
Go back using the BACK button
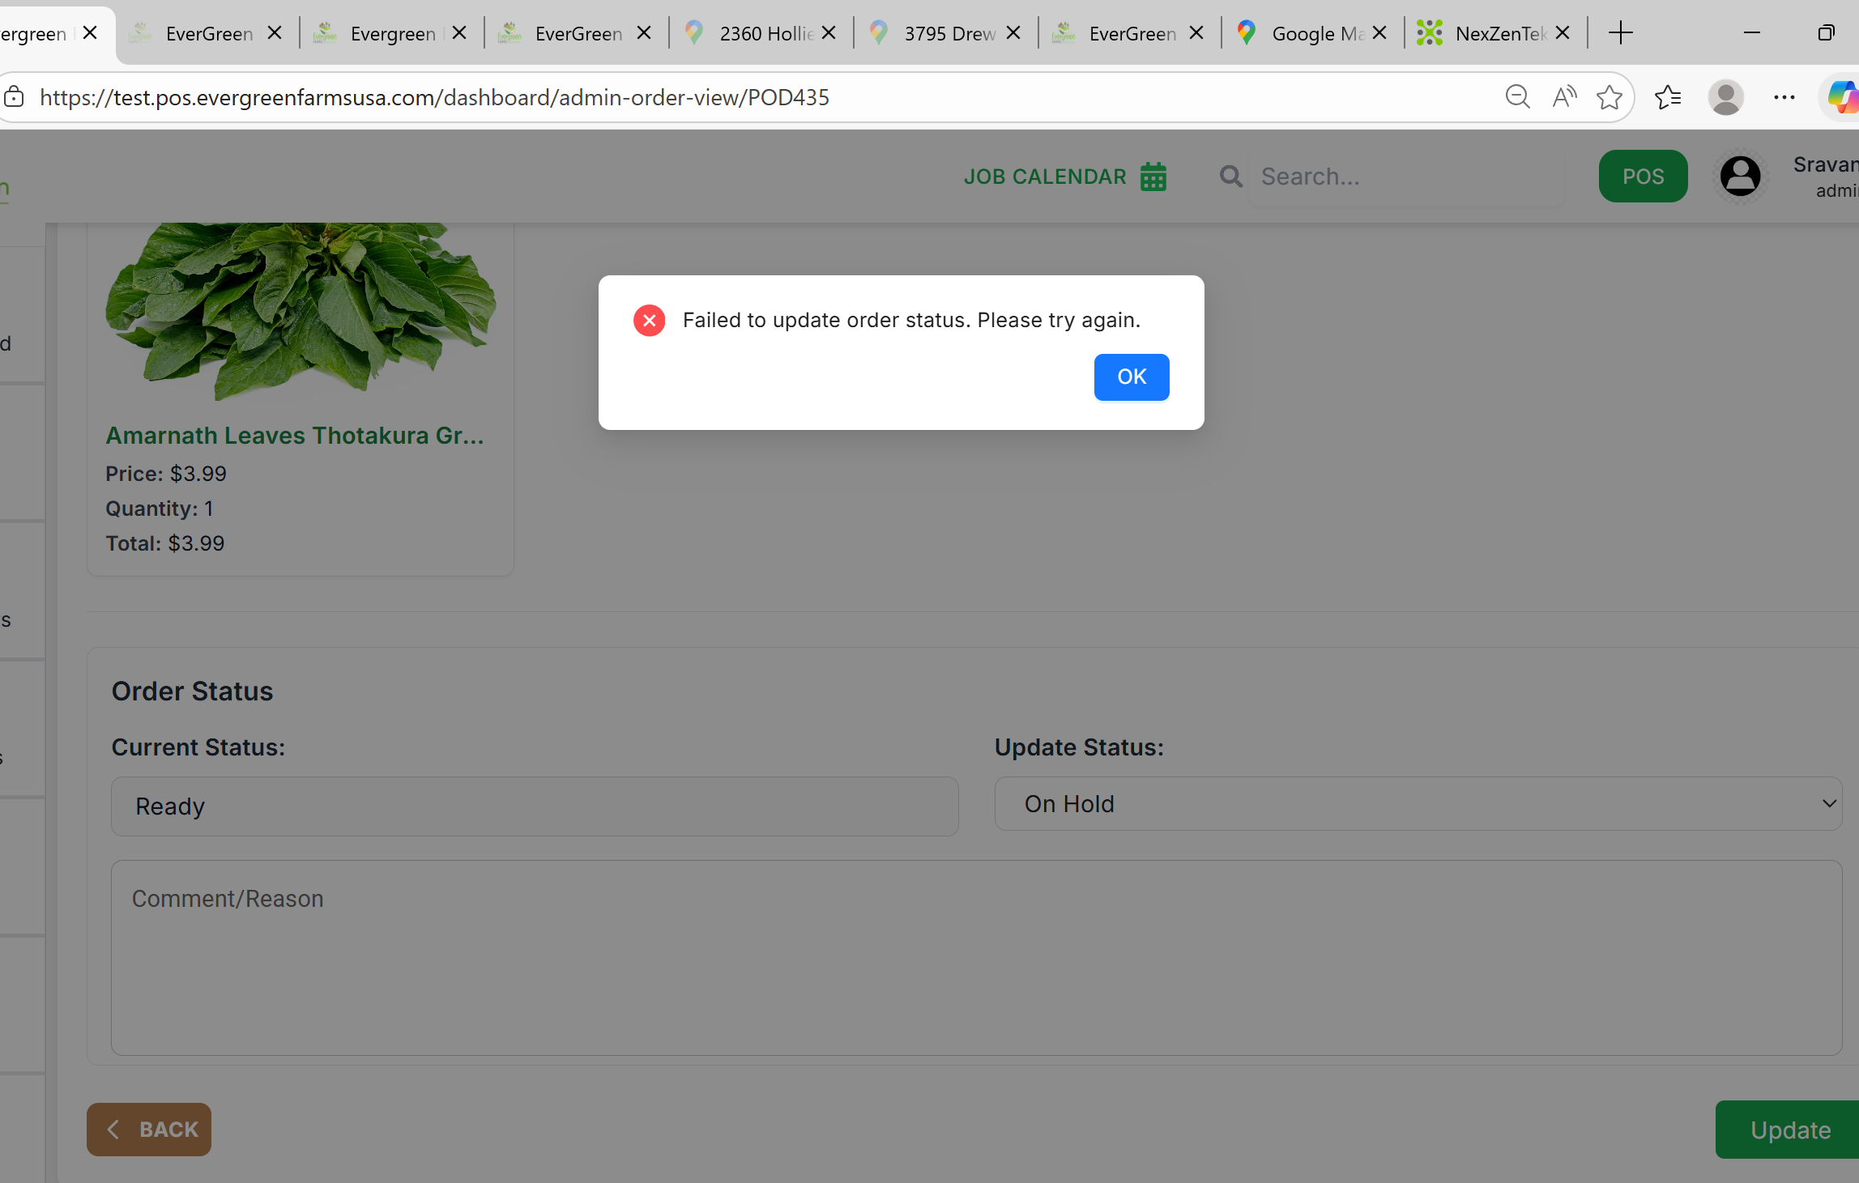(x=149, y=1130)
